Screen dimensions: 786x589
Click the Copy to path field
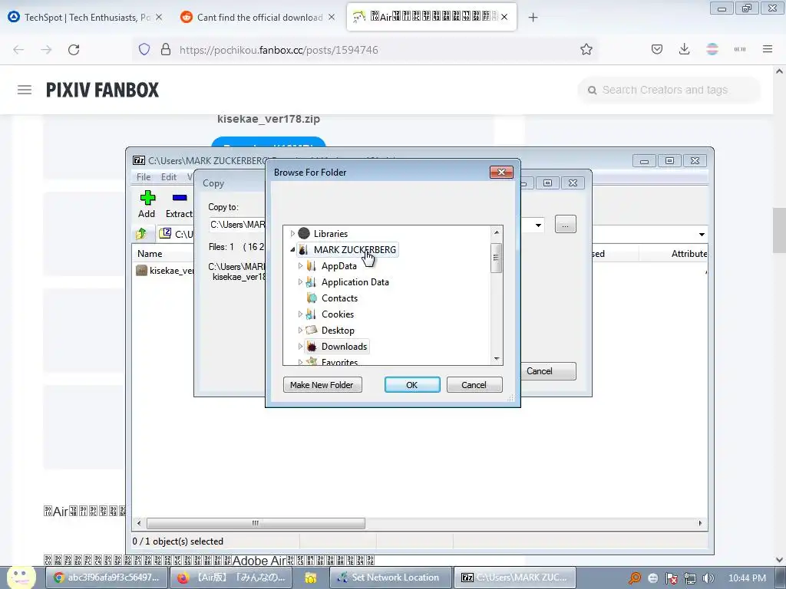[237, 225]
